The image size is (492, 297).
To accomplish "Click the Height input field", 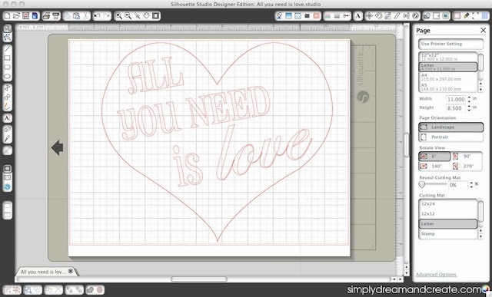I will click(456, 108).
